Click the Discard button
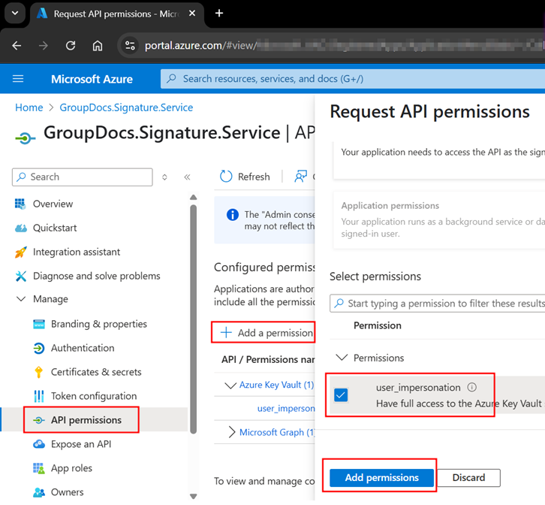Viewport: 545px width, 505px height. point(468,478)
